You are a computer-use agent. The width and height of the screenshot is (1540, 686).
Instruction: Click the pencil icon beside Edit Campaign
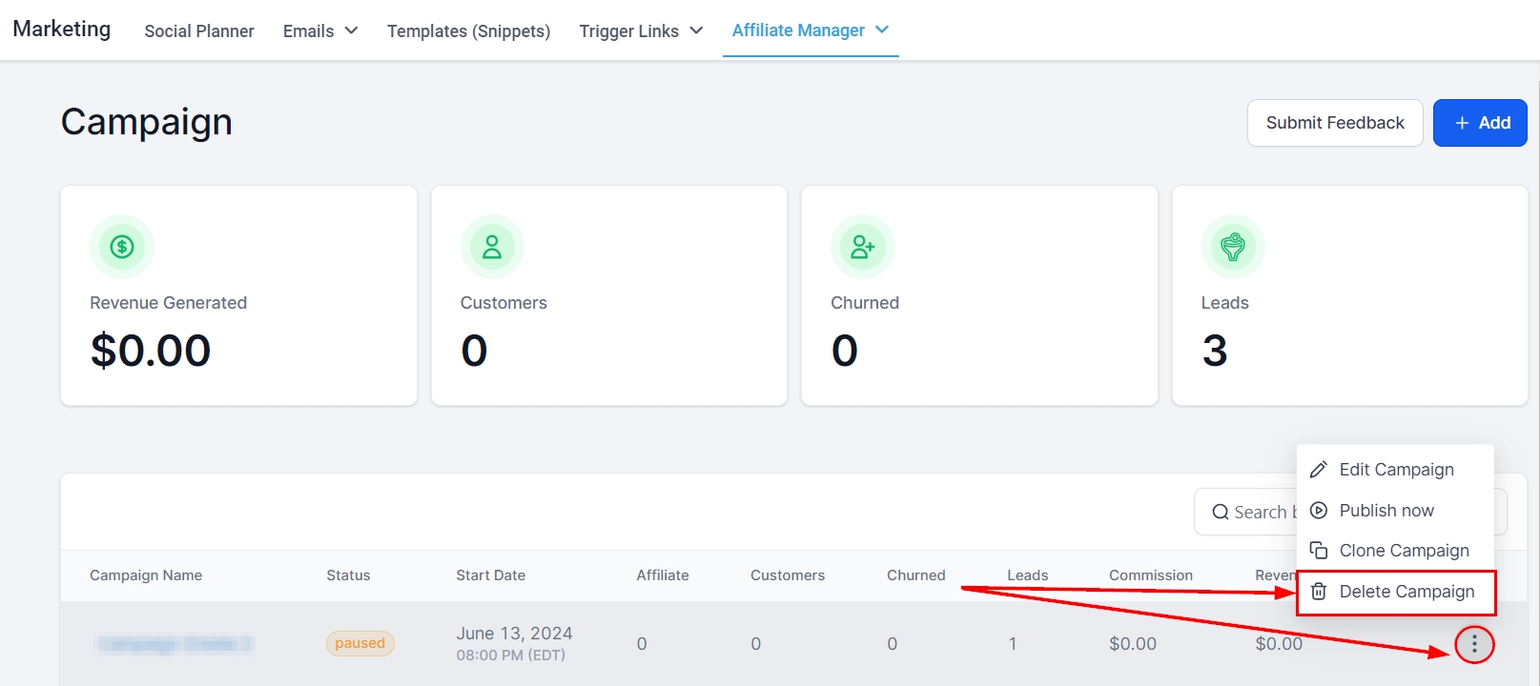pyautogui.click(x=1319, y=470)
